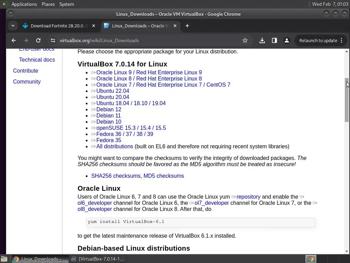Download the Debian 11 package

click(x=108, y=116)
